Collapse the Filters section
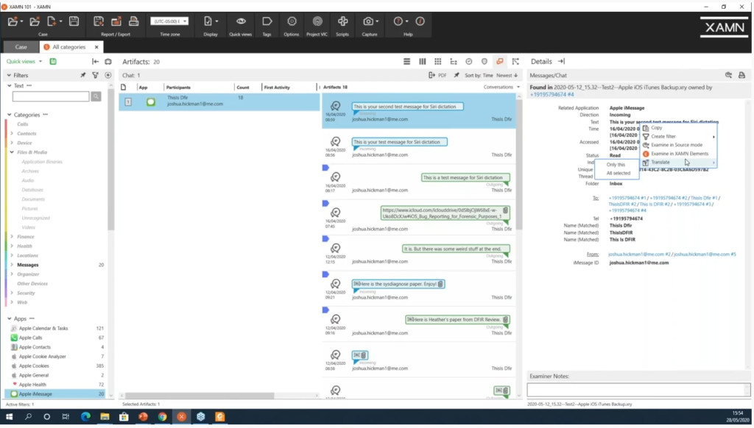The width and height of the screenshot is (754, 428). click(9, 76)
